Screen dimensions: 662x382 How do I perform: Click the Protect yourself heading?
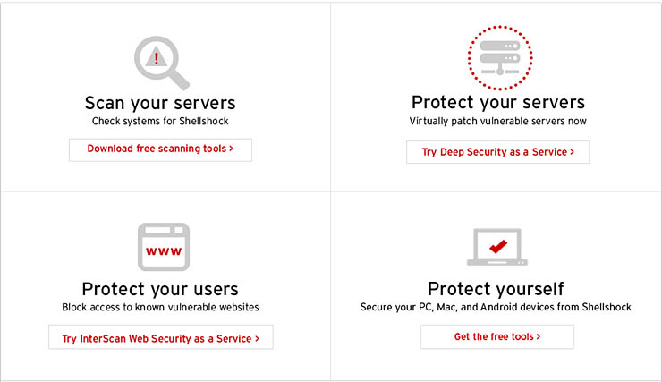tap(495, 289)
